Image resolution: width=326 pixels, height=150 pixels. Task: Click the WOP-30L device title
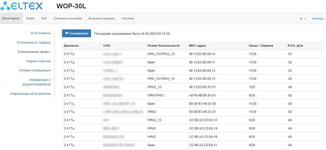tap(71, 6)
